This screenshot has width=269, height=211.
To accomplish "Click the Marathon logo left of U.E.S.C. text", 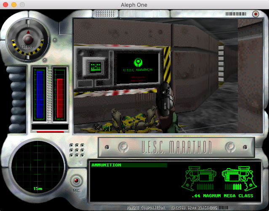I will [x=123, y=147].
